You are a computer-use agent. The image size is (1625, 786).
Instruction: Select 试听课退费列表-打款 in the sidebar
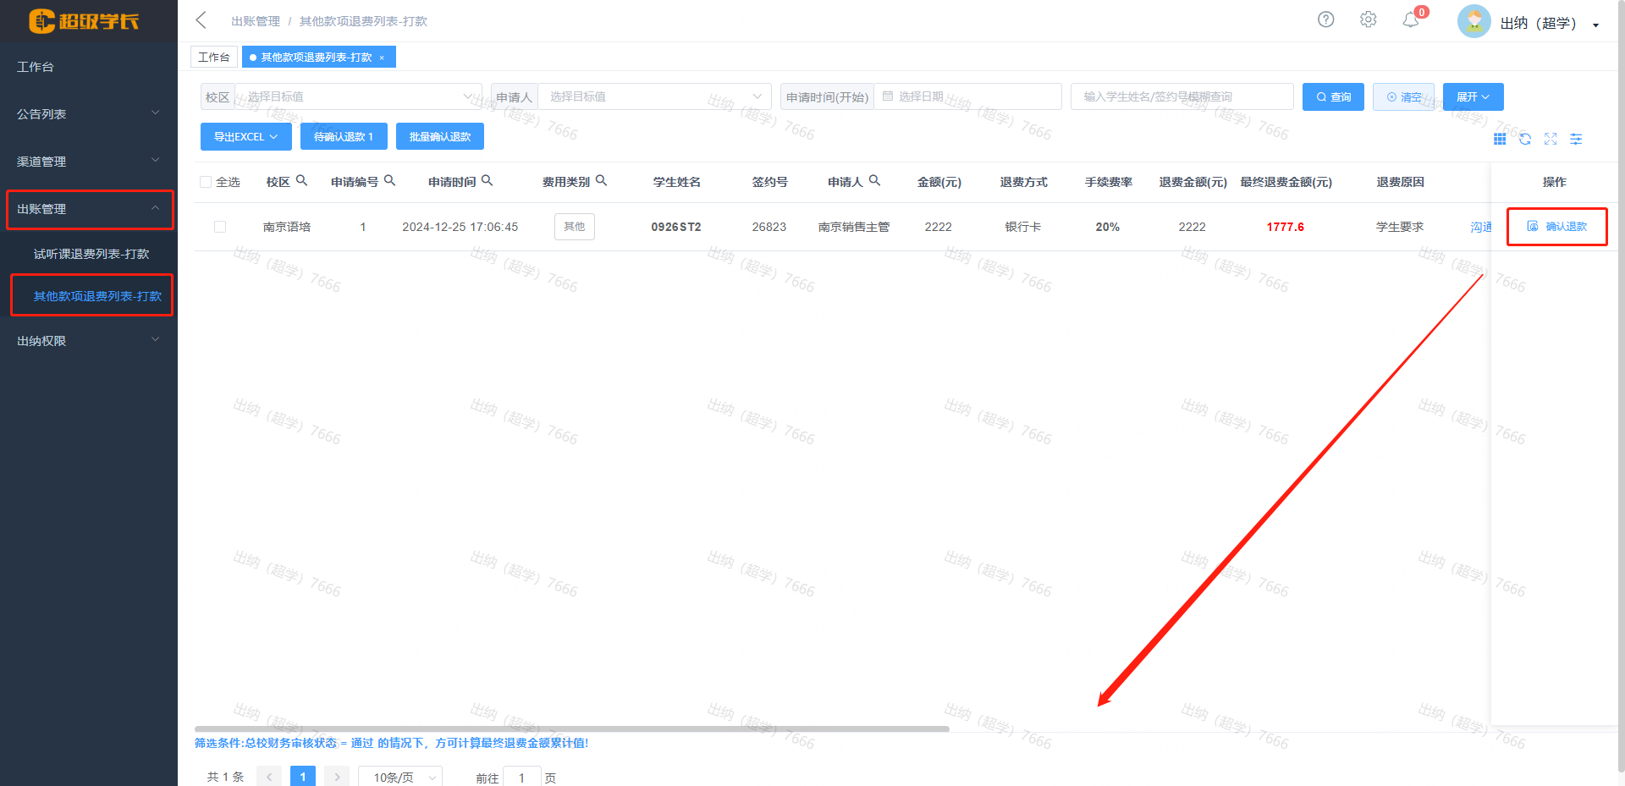[91, 254]
